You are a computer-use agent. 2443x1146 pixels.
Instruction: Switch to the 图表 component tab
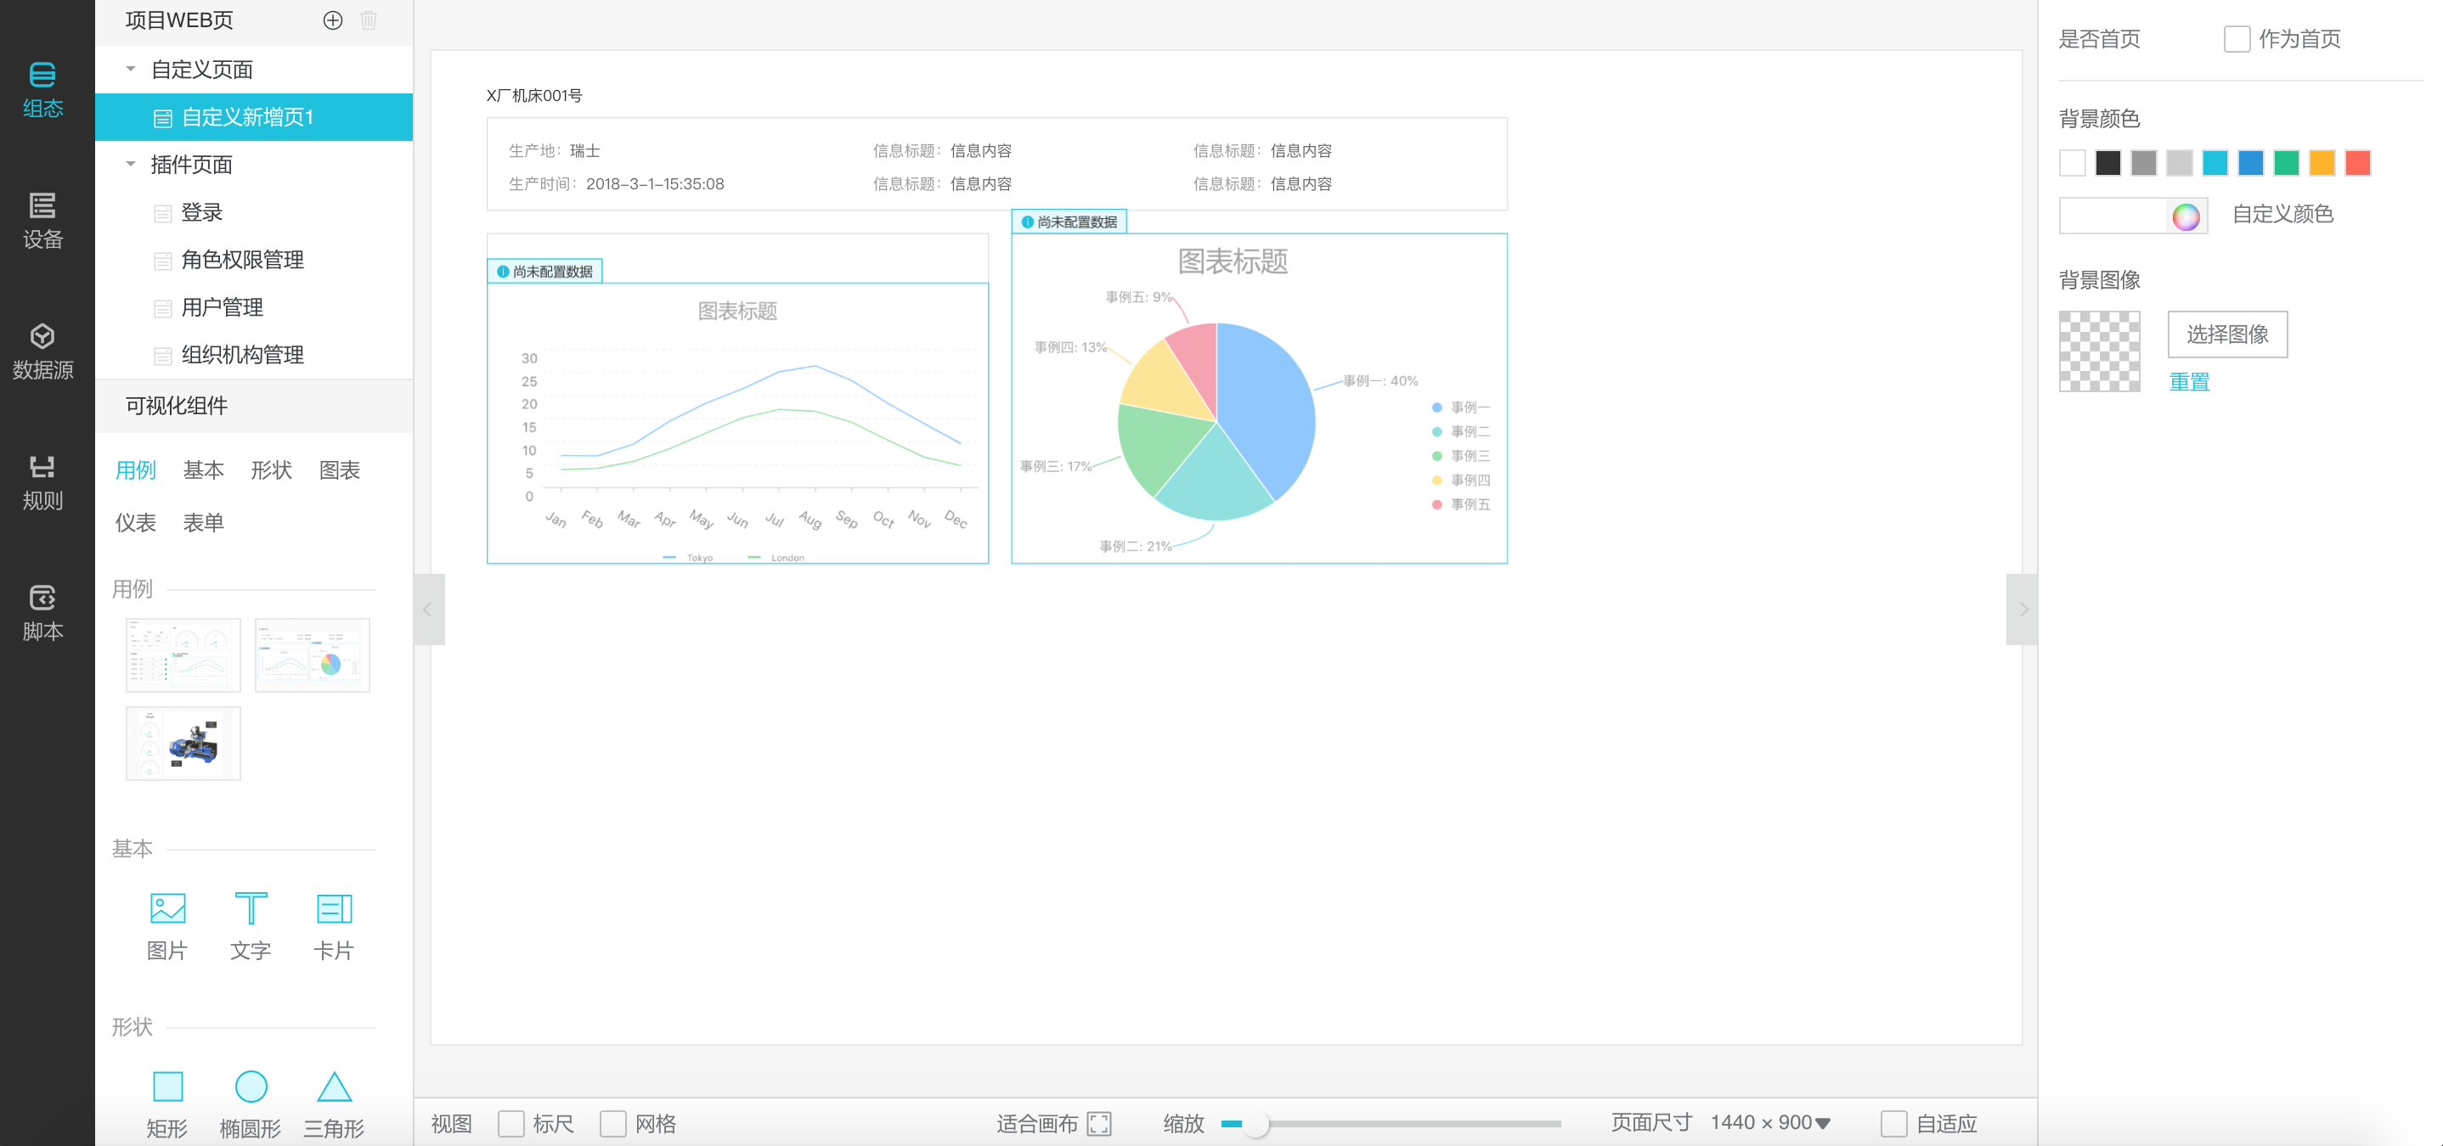pos(340,470)
